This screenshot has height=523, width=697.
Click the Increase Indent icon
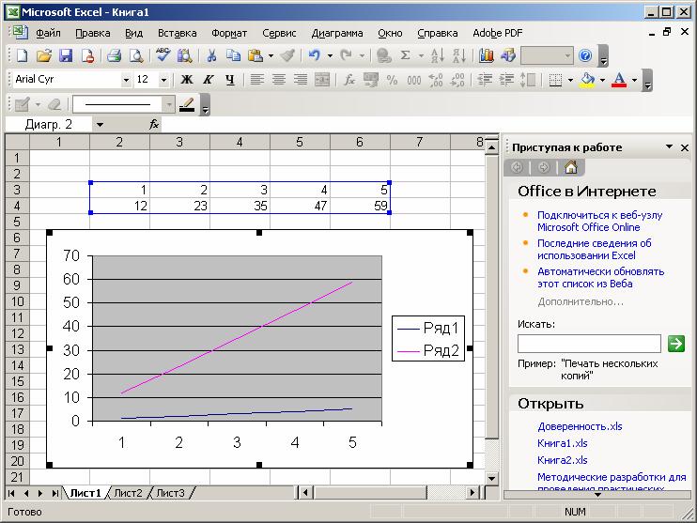pyautogui.click(x=506, y=80)
